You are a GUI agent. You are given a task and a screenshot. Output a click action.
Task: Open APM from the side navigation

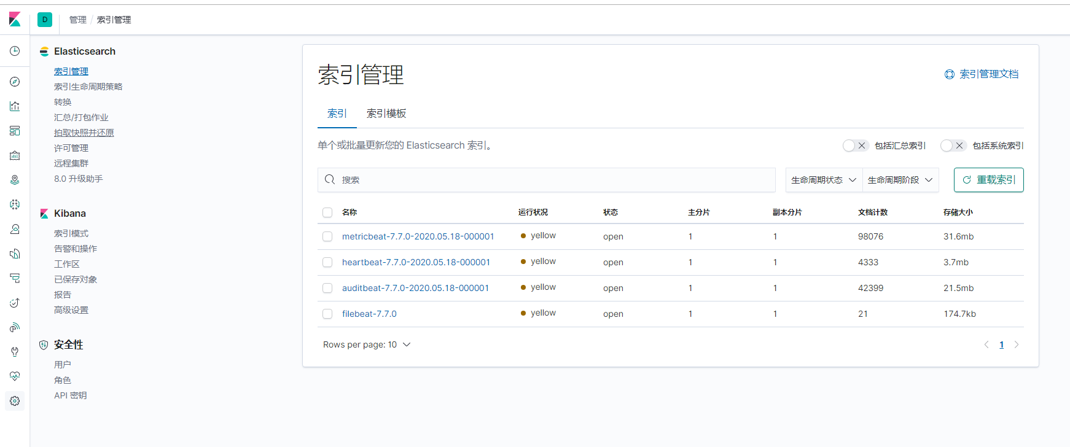15,278
